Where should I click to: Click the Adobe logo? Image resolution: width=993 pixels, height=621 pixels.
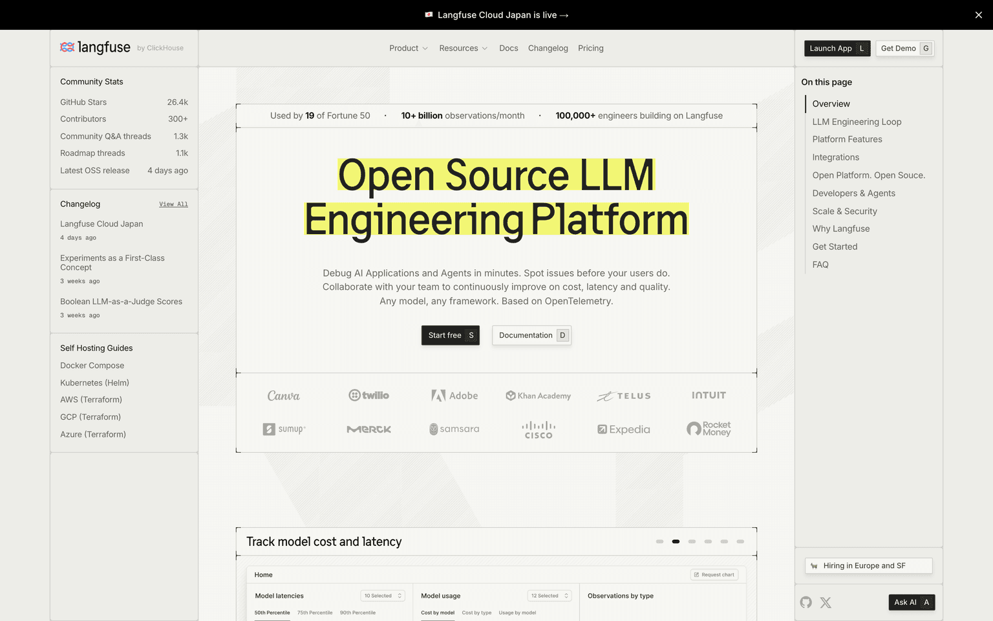click(x=454, y=395)
